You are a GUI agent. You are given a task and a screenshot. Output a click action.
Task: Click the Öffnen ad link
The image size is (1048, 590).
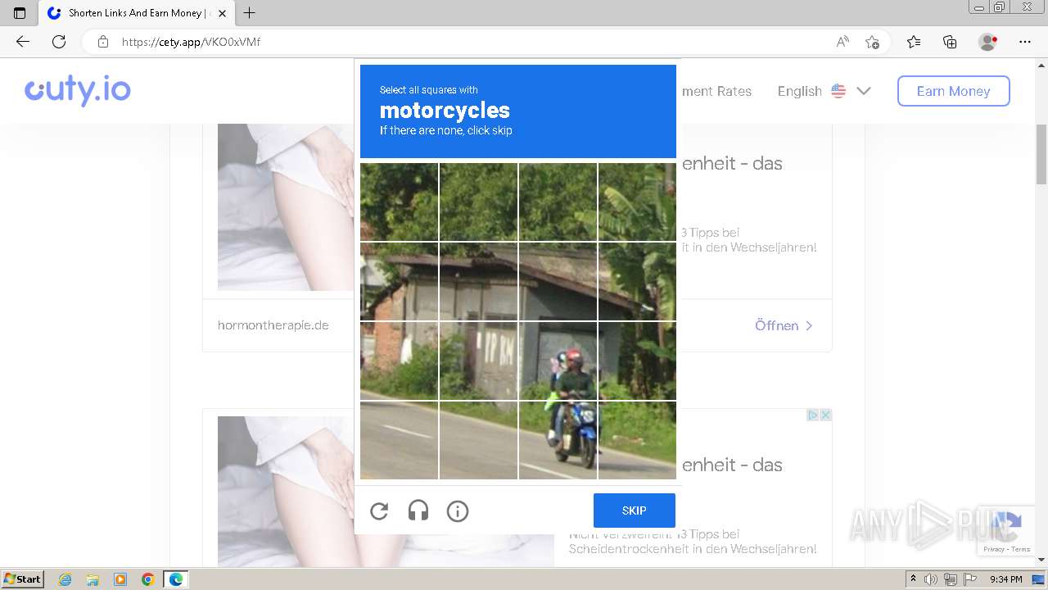784,325
